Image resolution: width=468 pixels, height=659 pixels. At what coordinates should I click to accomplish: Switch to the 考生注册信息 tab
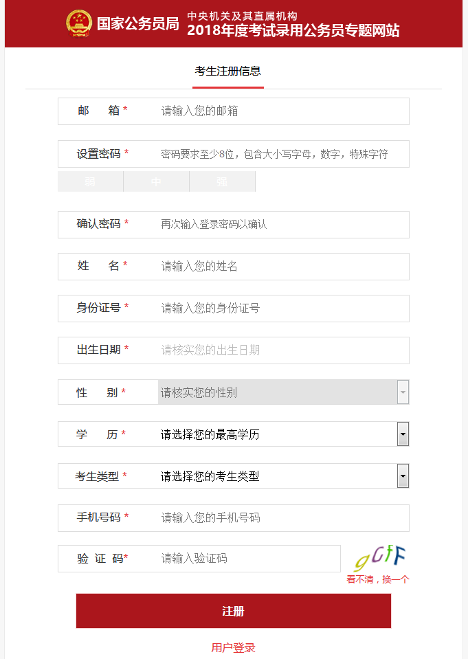coord(227,71)
